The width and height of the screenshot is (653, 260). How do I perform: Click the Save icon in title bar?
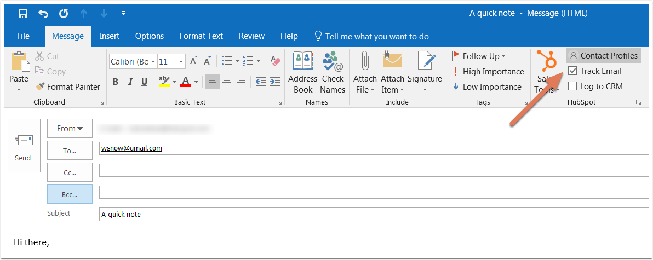click(x=23, y=13)
